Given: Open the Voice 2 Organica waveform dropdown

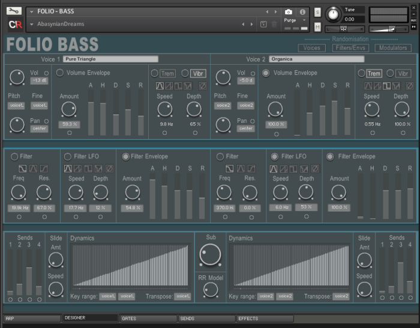Looking at the screenshot, I should [x=316, y=59].
